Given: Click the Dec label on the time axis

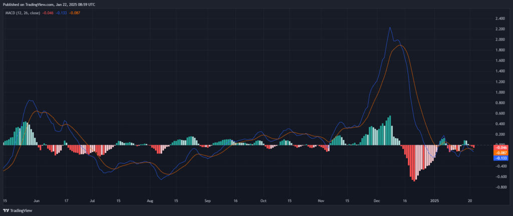Looking at the screenshot, I should (377, 201).
